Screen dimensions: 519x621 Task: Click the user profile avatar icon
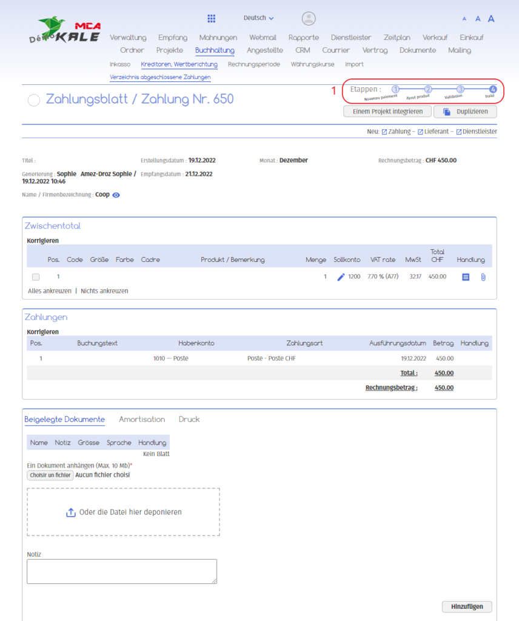[309, 18]
